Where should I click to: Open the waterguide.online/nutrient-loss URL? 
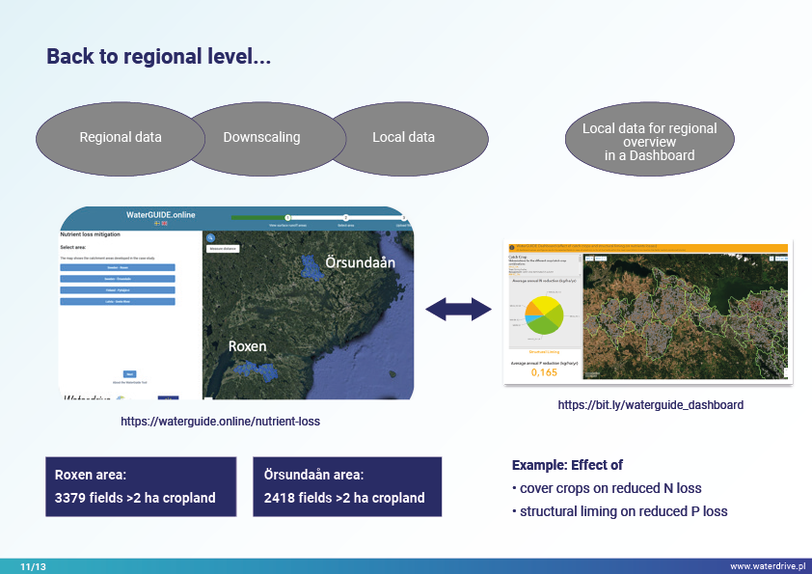(x=222, y=422)
